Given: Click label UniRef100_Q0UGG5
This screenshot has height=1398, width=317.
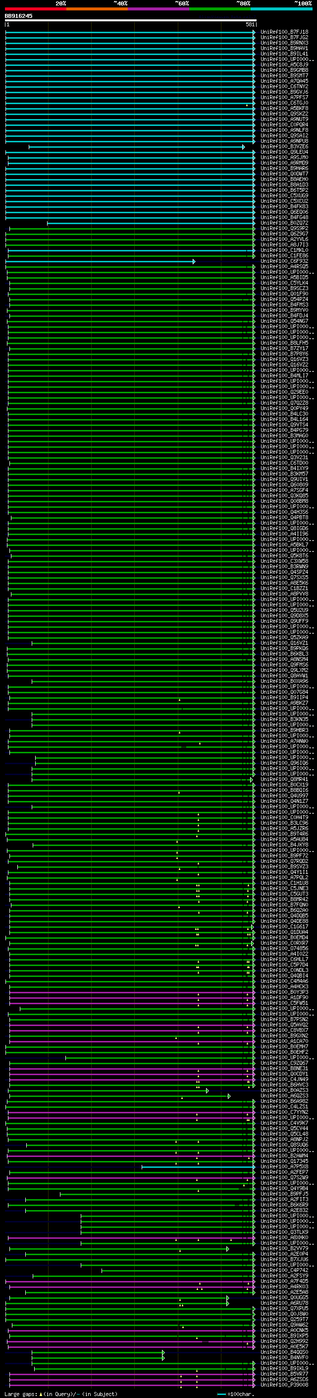Looking at the screenshot, I should [284, 1298].
